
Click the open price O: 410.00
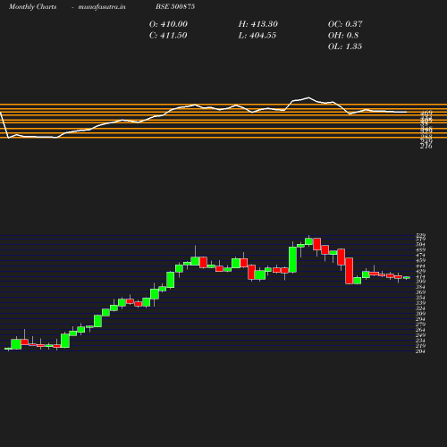[x=168, y=24]
